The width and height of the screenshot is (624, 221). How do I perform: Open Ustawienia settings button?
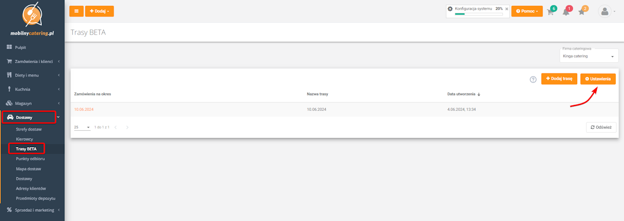click(598, 79)
